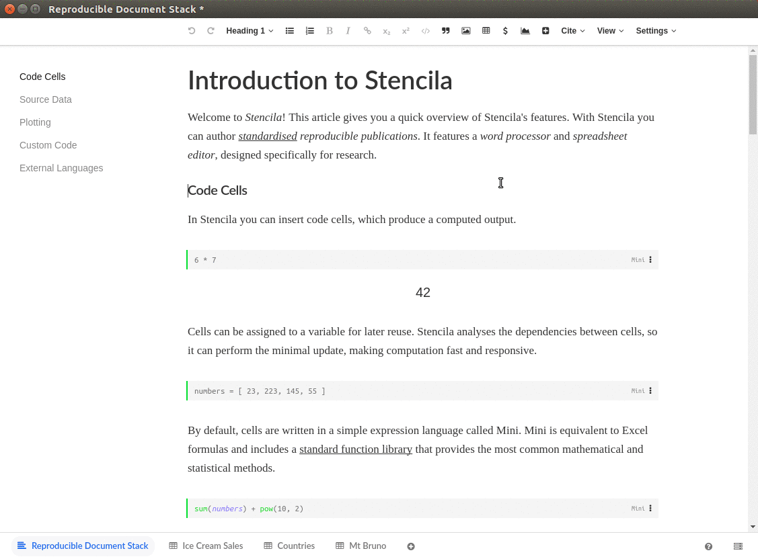Minimize the Reproducible Document Stack window

click(x=22, y=9)
